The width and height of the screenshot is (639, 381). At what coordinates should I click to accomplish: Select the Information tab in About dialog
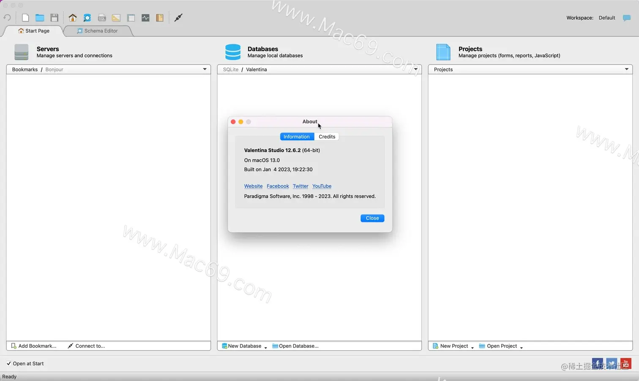[x=297, y=137]
